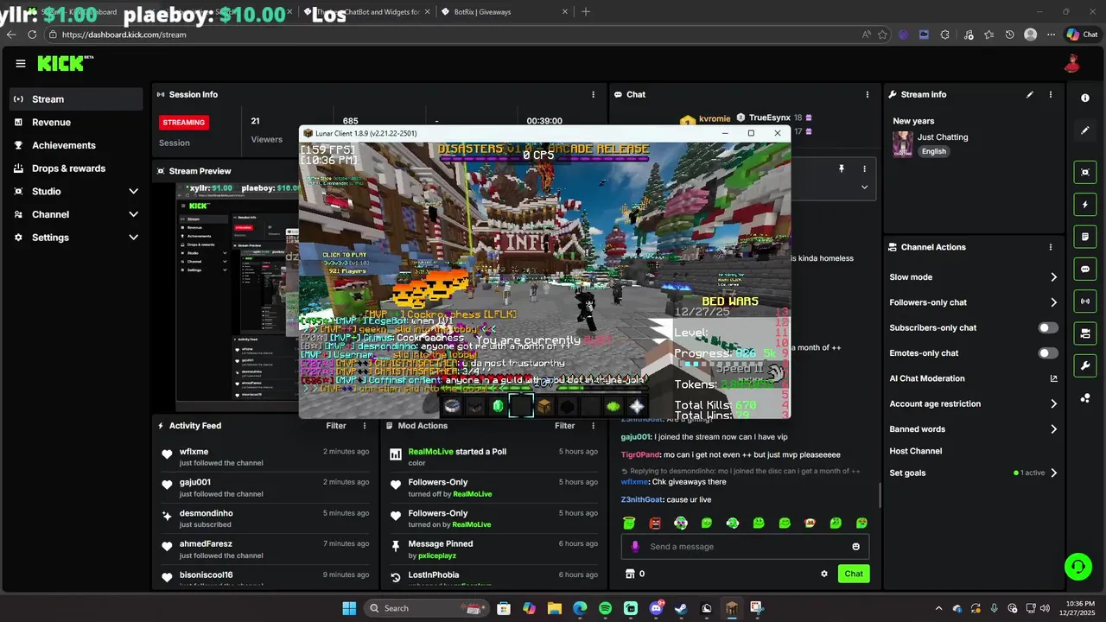Go to Achievements in the sidebar
1106x622 pixels.
pos(76,145)
